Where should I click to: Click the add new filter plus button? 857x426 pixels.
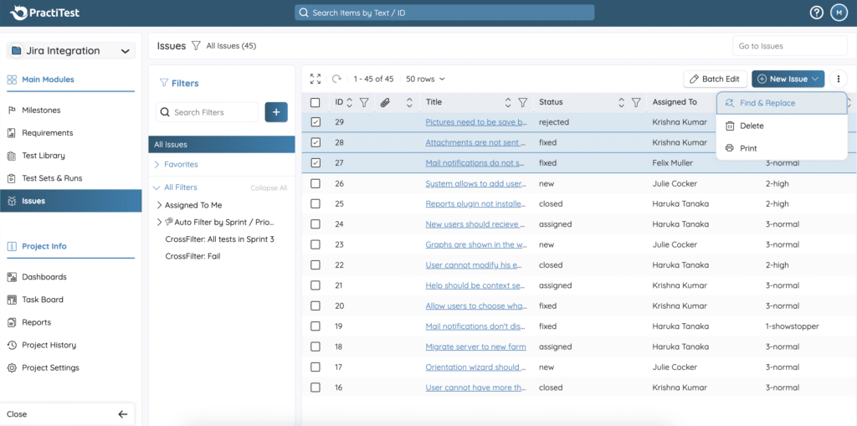276,112
